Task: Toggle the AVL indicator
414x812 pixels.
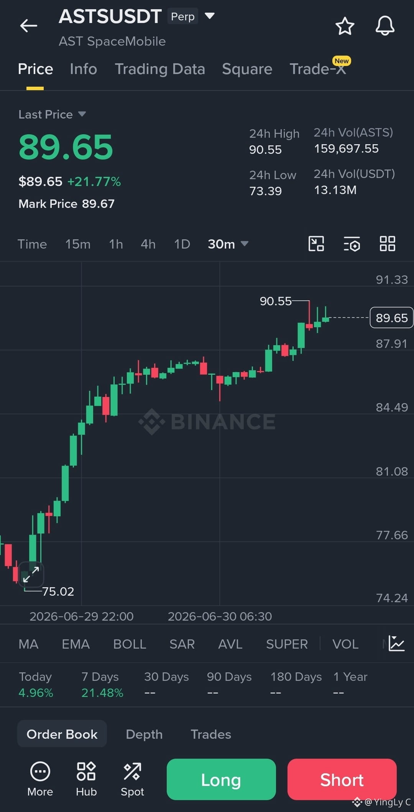Action: (x=230, y=644)
